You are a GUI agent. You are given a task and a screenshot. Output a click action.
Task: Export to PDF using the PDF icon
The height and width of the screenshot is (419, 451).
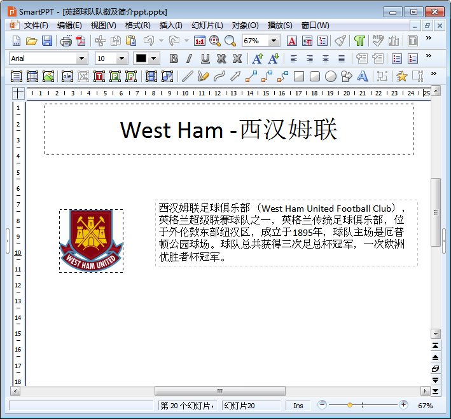(80, 41)
